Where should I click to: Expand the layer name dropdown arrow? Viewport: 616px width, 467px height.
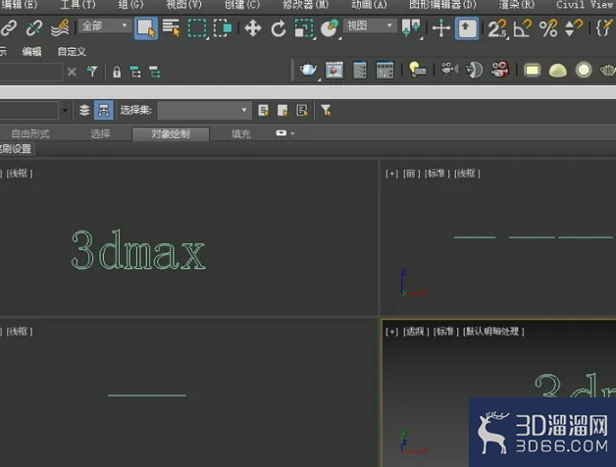65,111
